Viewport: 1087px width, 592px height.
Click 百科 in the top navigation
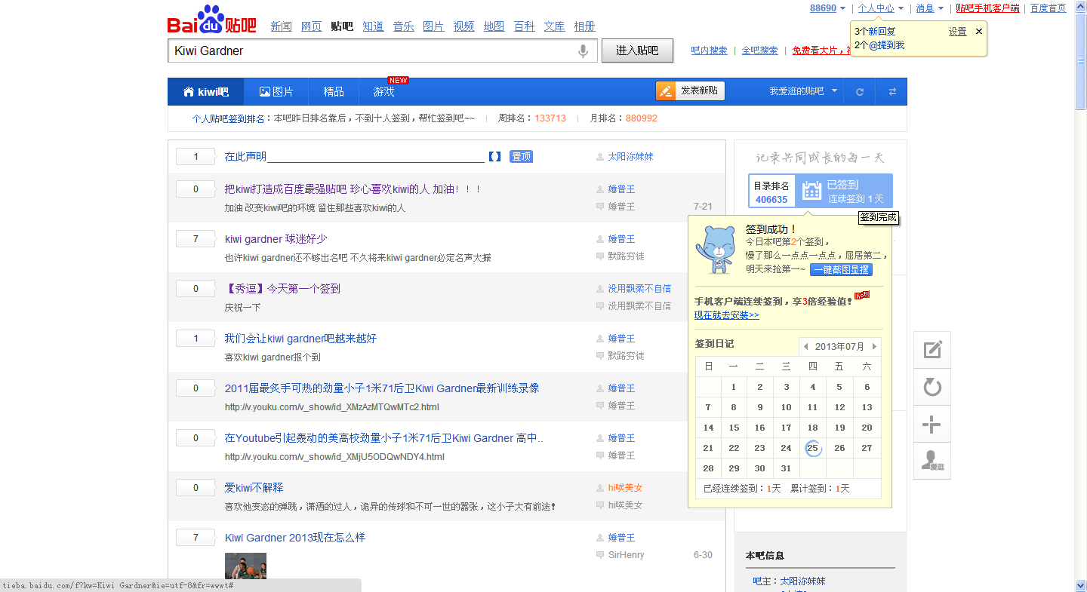525,26
